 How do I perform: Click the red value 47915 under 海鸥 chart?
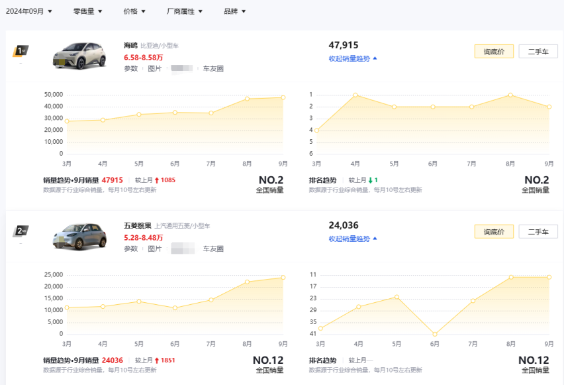[113, 180]
